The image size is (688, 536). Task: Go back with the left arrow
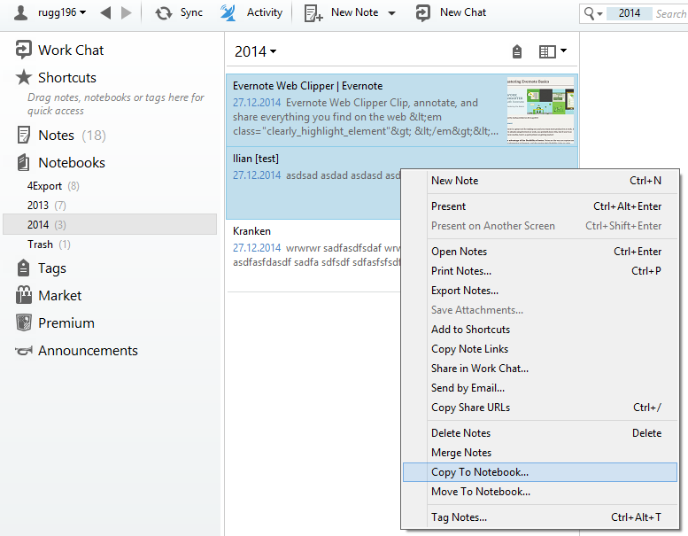click(105, 12)
